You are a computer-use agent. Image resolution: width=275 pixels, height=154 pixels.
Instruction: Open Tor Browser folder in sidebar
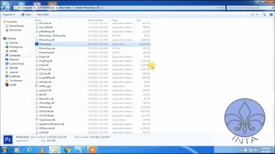point(15,80)
